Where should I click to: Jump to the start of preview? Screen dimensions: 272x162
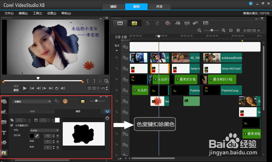pyautogui.click(x=32, y=88)
